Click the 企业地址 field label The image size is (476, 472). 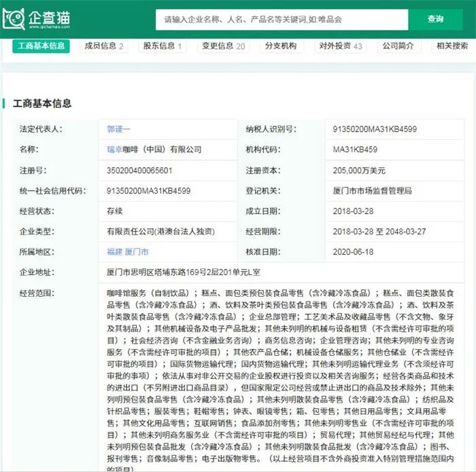click(37, 272)
